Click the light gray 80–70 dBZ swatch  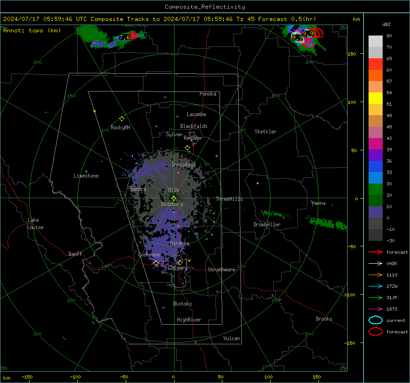(x=375, y=41)
